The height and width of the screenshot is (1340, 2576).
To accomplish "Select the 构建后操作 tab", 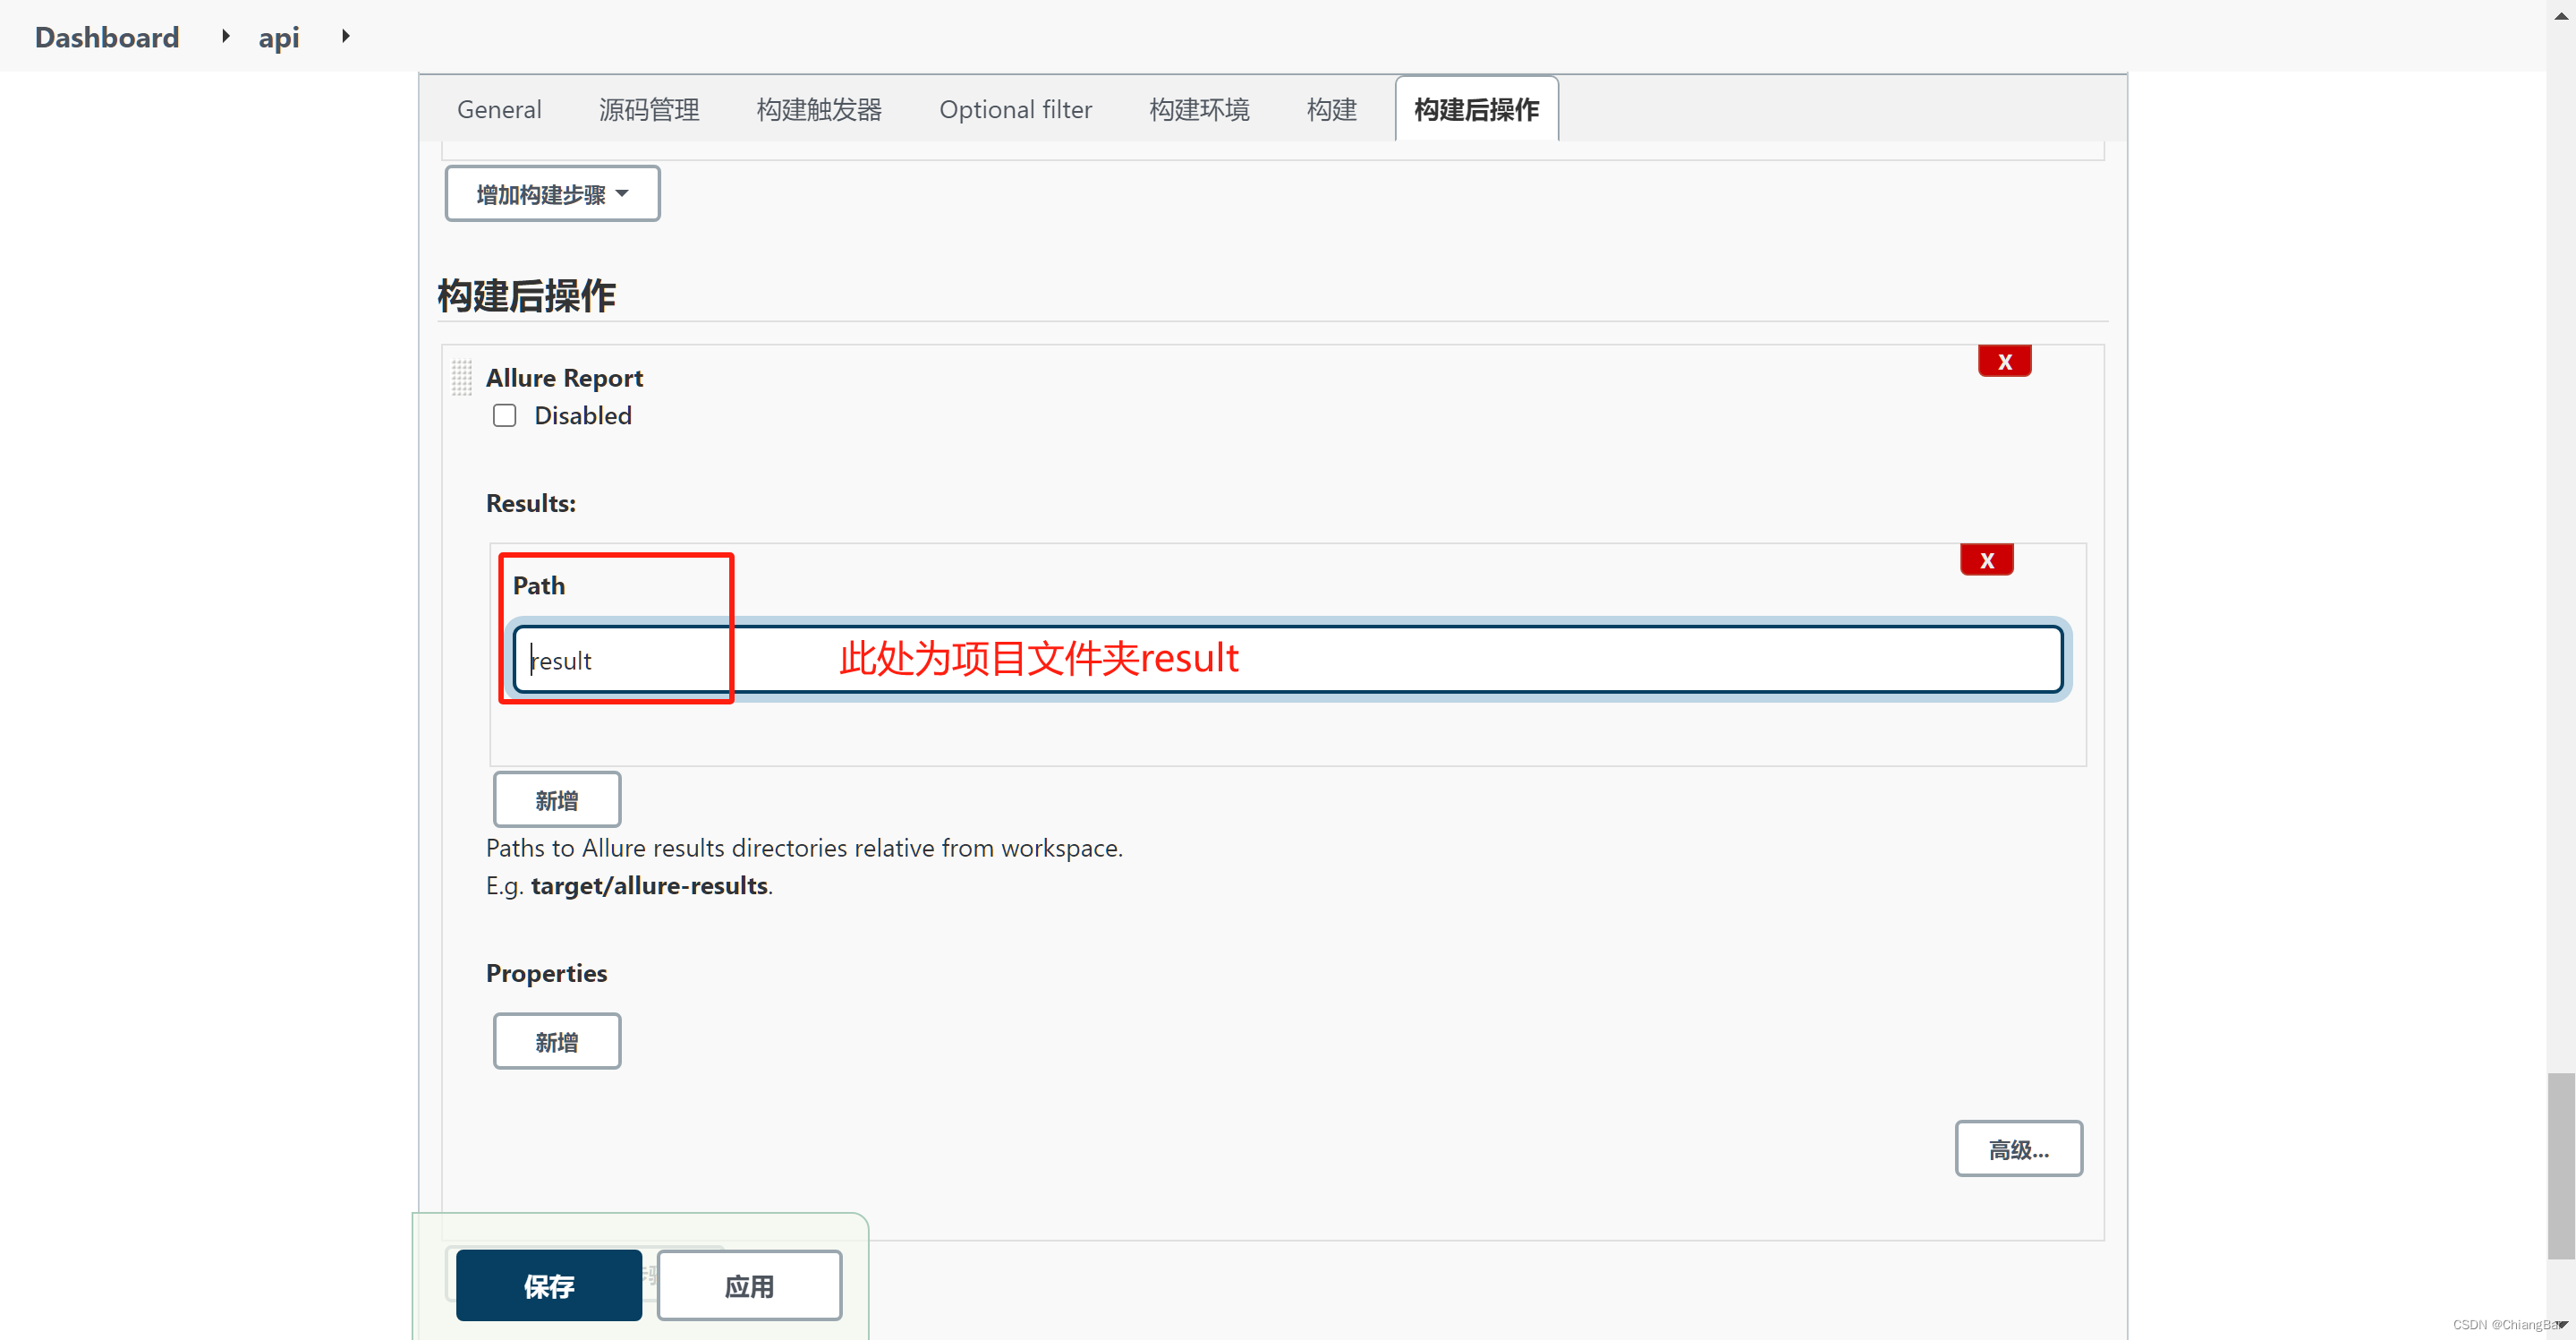I will point(1476,109).
